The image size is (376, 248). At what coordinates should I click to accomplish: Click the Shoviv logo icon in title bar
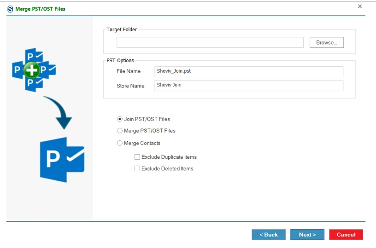(10, 9)
